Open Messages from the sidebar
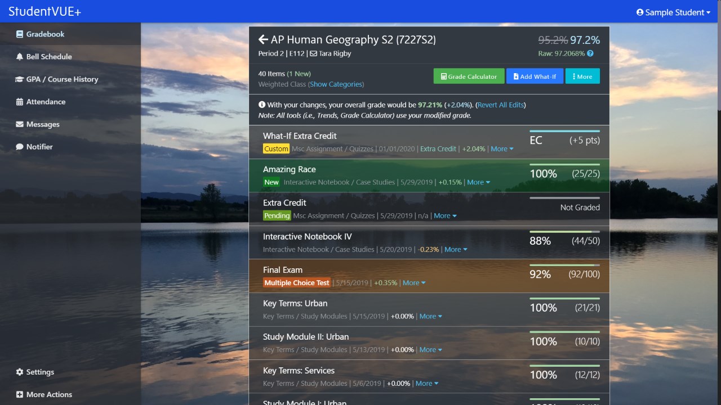Viewport: 721px width, 405px height. click(x=42, y=124)
